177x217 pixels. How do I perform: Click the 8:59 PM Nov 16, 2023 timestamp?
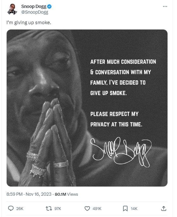(29, 194)
